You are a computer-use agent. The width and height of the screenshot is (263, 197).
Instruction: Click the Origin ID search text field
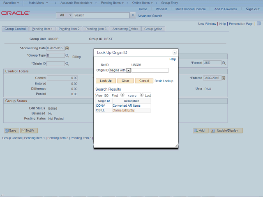150,70
